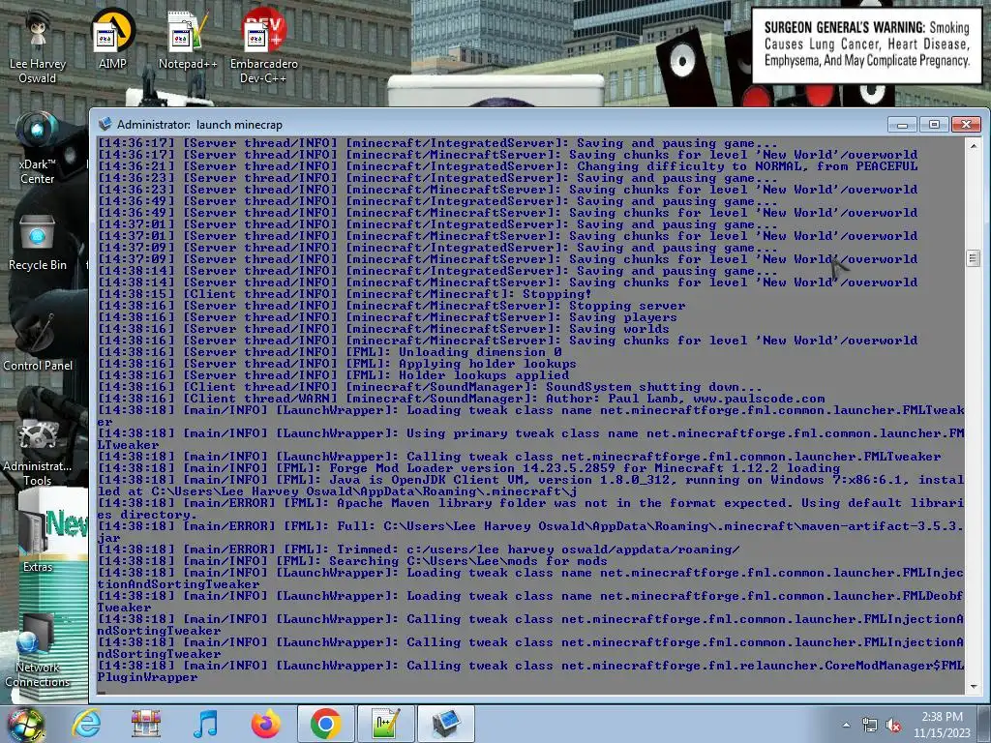This screenshot has height=743, width=991.
Task: Click the 'Stopping!' client thread log line
Action: [345, 294]
